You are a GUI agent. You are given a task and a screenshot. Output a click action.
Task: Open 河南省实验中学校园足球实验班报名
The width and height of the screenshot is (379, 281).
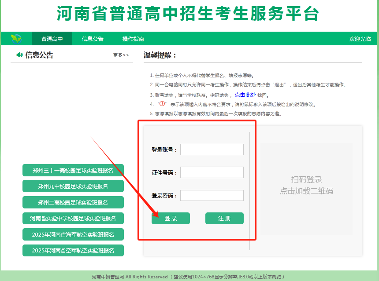coord(73,218)
